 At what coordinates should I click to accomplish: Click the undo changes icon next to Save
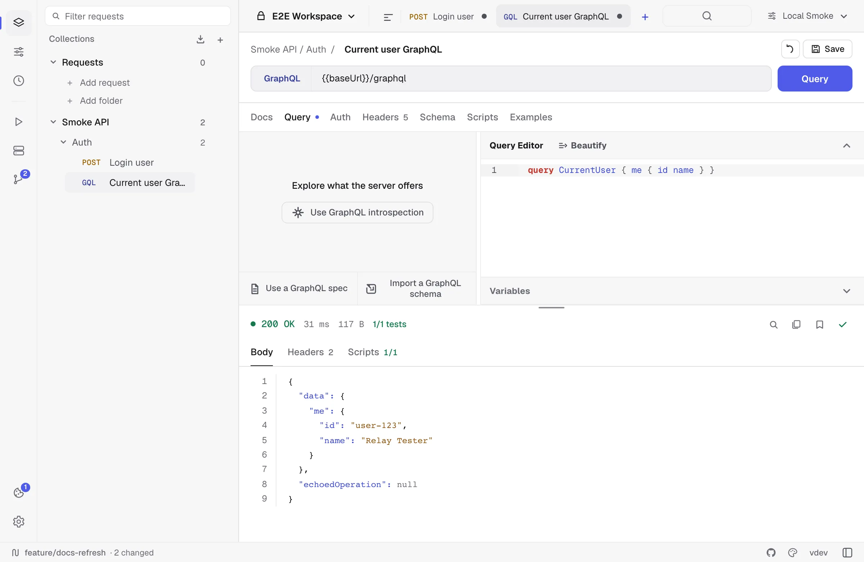(790, 49)
